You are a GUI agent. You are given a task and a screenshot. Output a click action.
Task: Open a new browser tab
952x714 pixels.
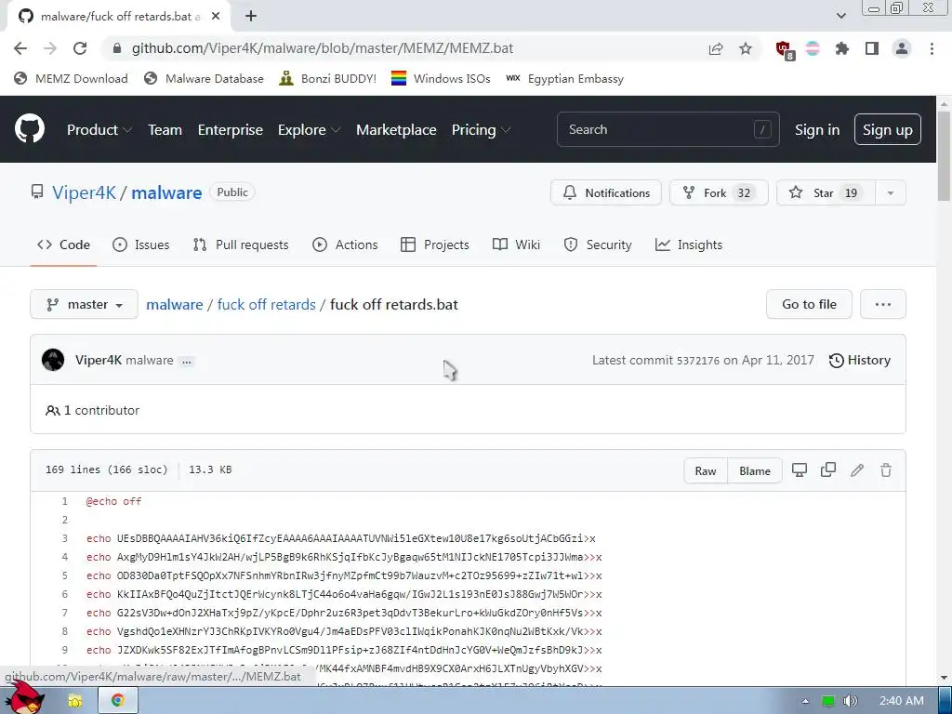pos(251,17)
